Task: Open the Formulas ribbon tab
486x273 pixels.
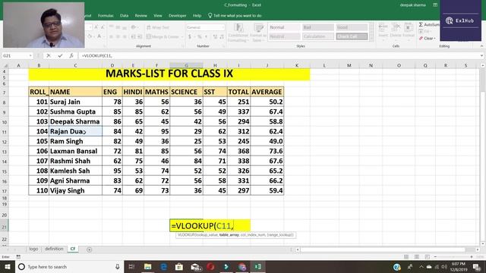Action: click(x=106, y=15)
